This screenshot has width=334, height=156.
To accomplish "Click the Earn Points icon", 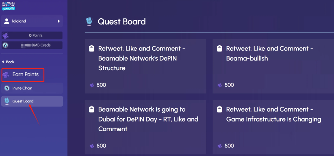I will pos(6,75).
